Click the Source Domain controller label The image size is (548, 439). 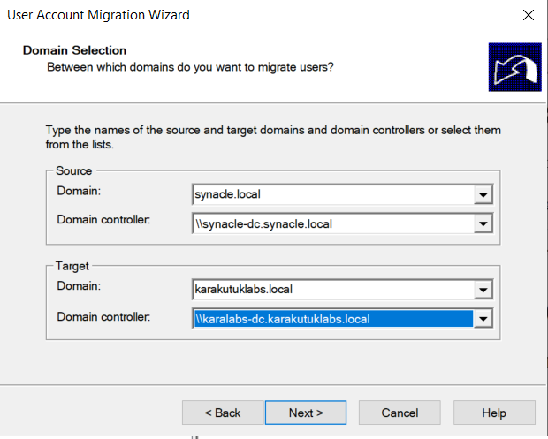pos(103,220)
